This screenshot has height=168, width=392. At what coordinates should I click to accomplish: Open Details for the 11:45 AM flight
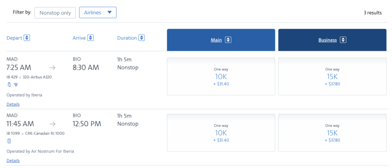pyautogui.click(x=13, y=161)
